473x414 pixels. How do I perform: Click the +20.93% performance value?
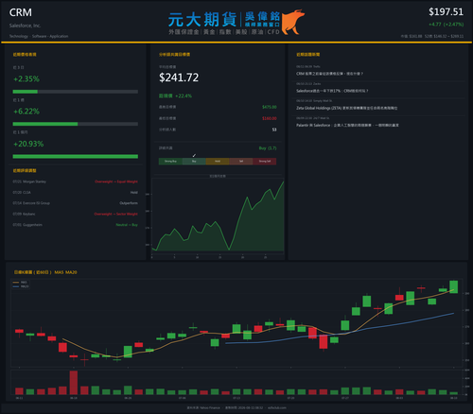[x=28, y=144]
